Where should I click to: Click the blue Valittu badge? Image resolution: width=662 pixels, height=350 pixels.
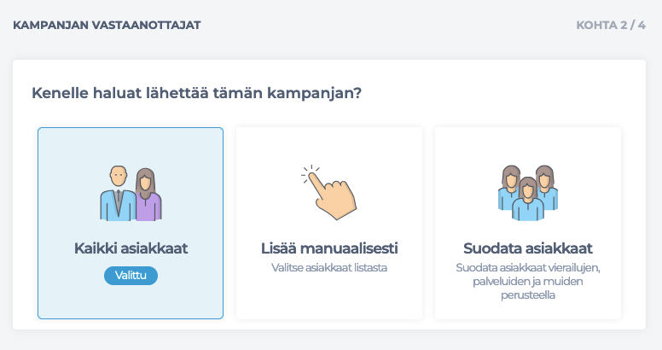tap(131, 276)
